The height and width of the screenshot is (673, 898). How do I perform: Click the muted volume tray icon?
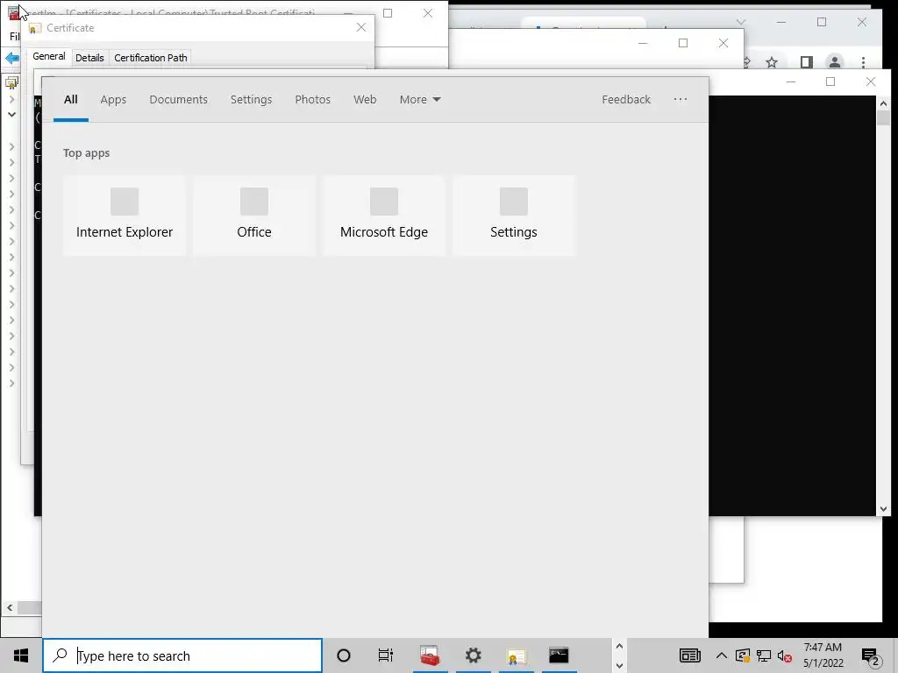coord(785,655)
